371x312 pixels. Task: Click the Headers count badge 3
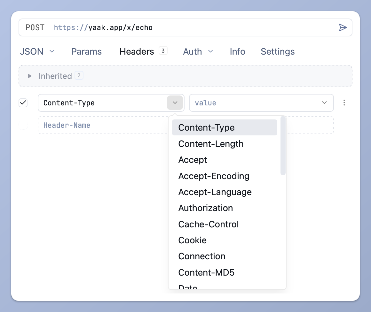163,51
